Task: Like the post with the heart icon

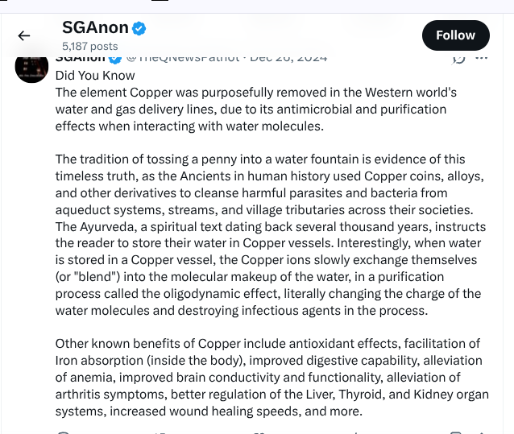Action: click(258, 432)
